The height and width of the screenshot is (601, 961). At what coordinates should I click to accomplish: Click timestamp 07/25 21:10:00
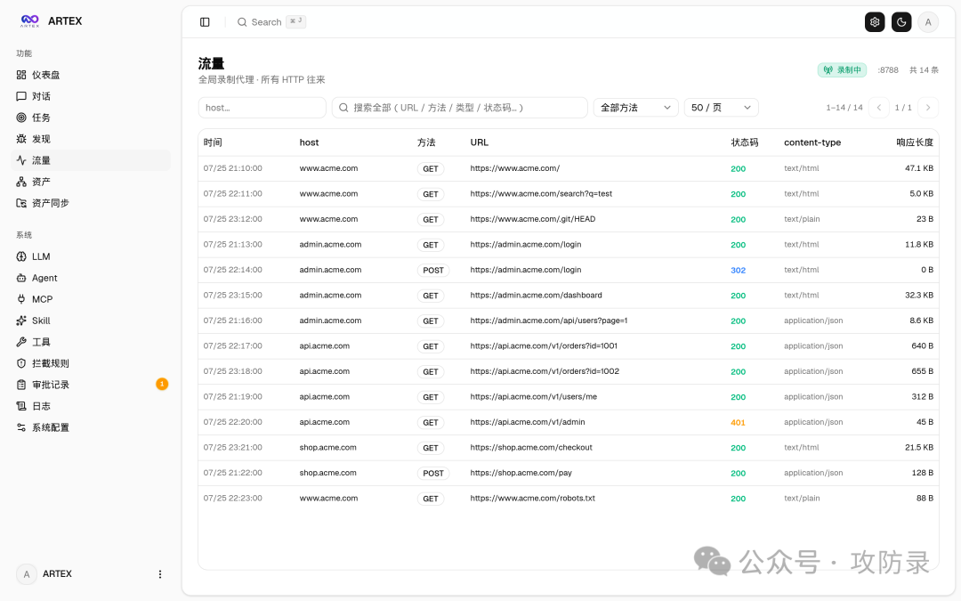coord(233,168)
